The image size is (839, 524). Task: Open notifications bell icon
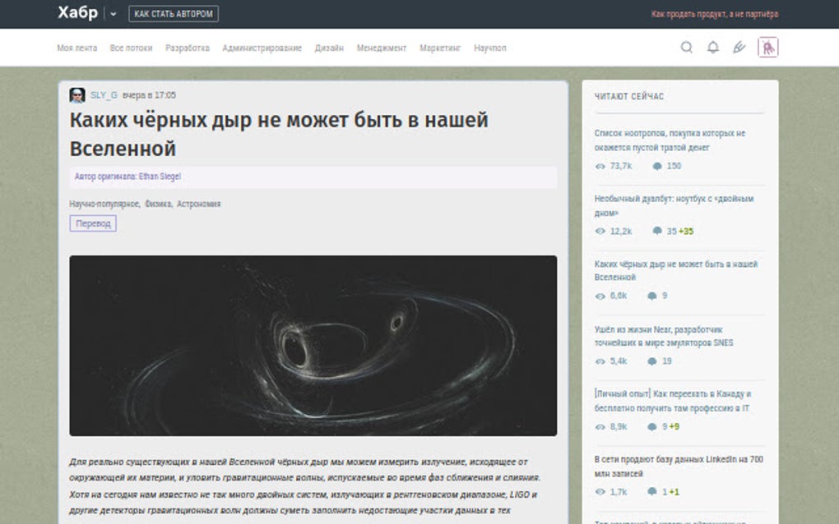712,48
